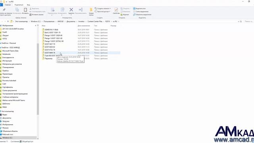Click R2019 in the breadcrumb path
Image resolution: width=254 pixels, height=143 pixels.
(108, 21)
